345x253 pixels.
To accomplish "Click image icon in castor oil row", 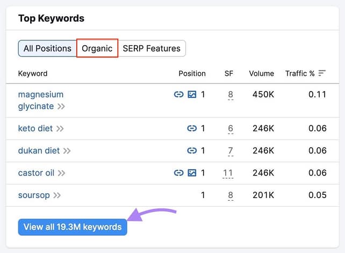I will pos(192,173).
